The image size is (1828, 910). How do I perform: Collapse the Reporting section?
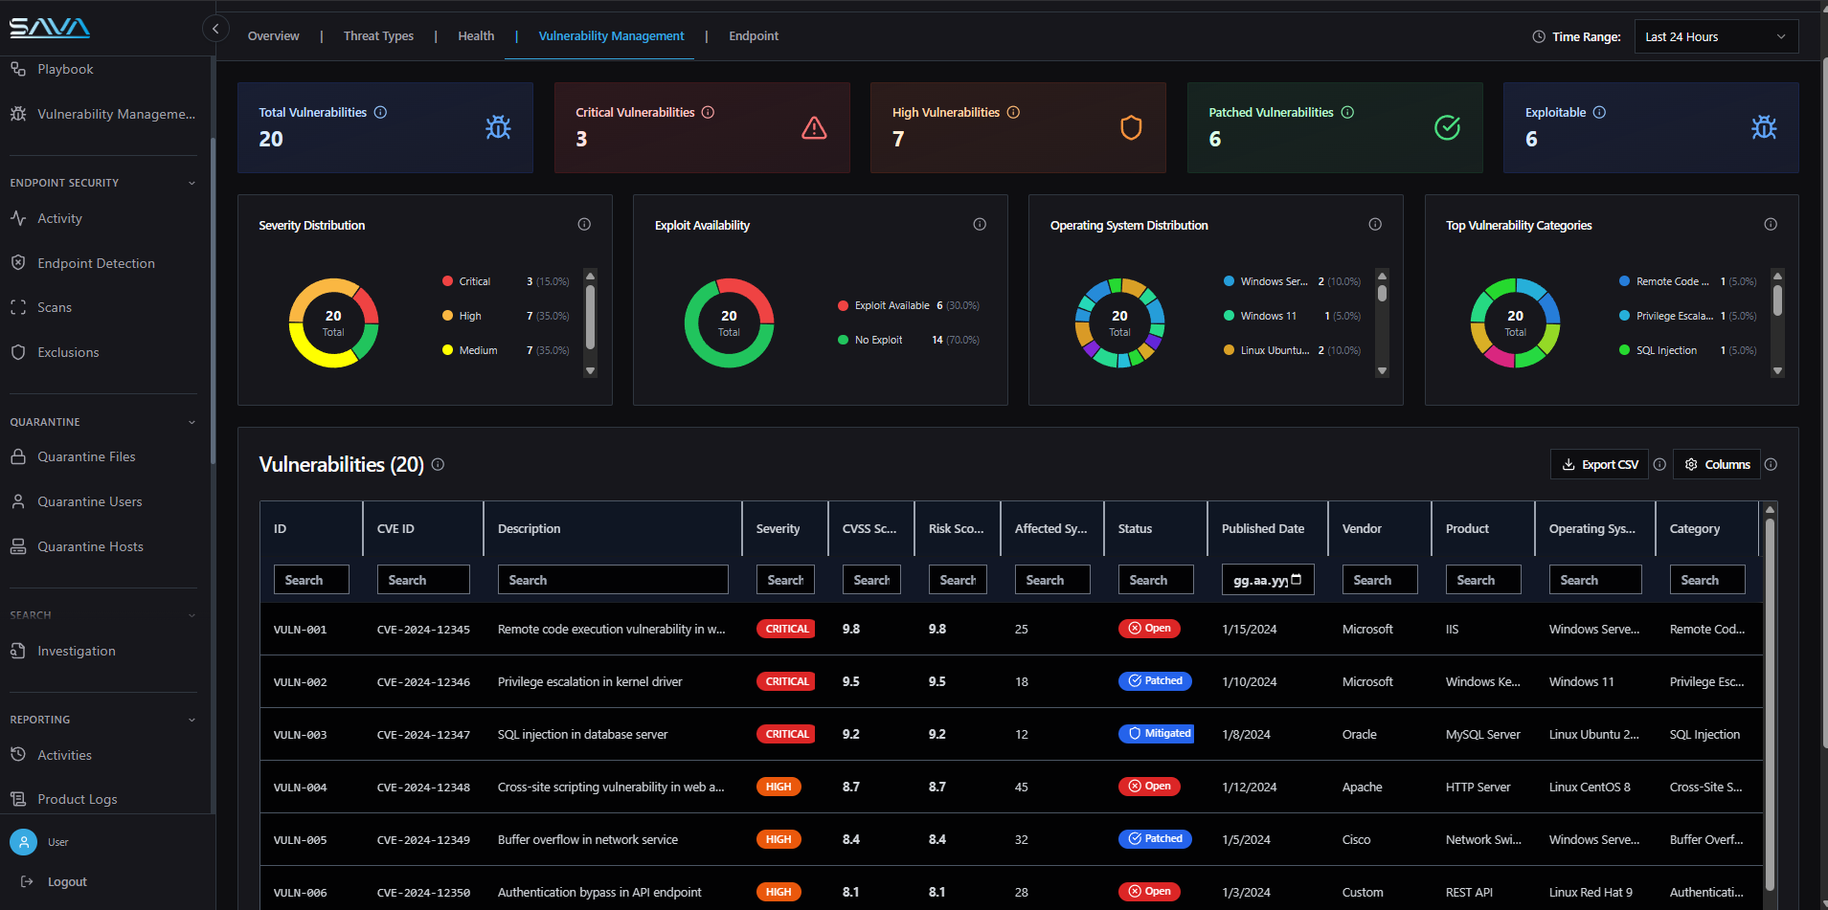[x=192, y=720]
